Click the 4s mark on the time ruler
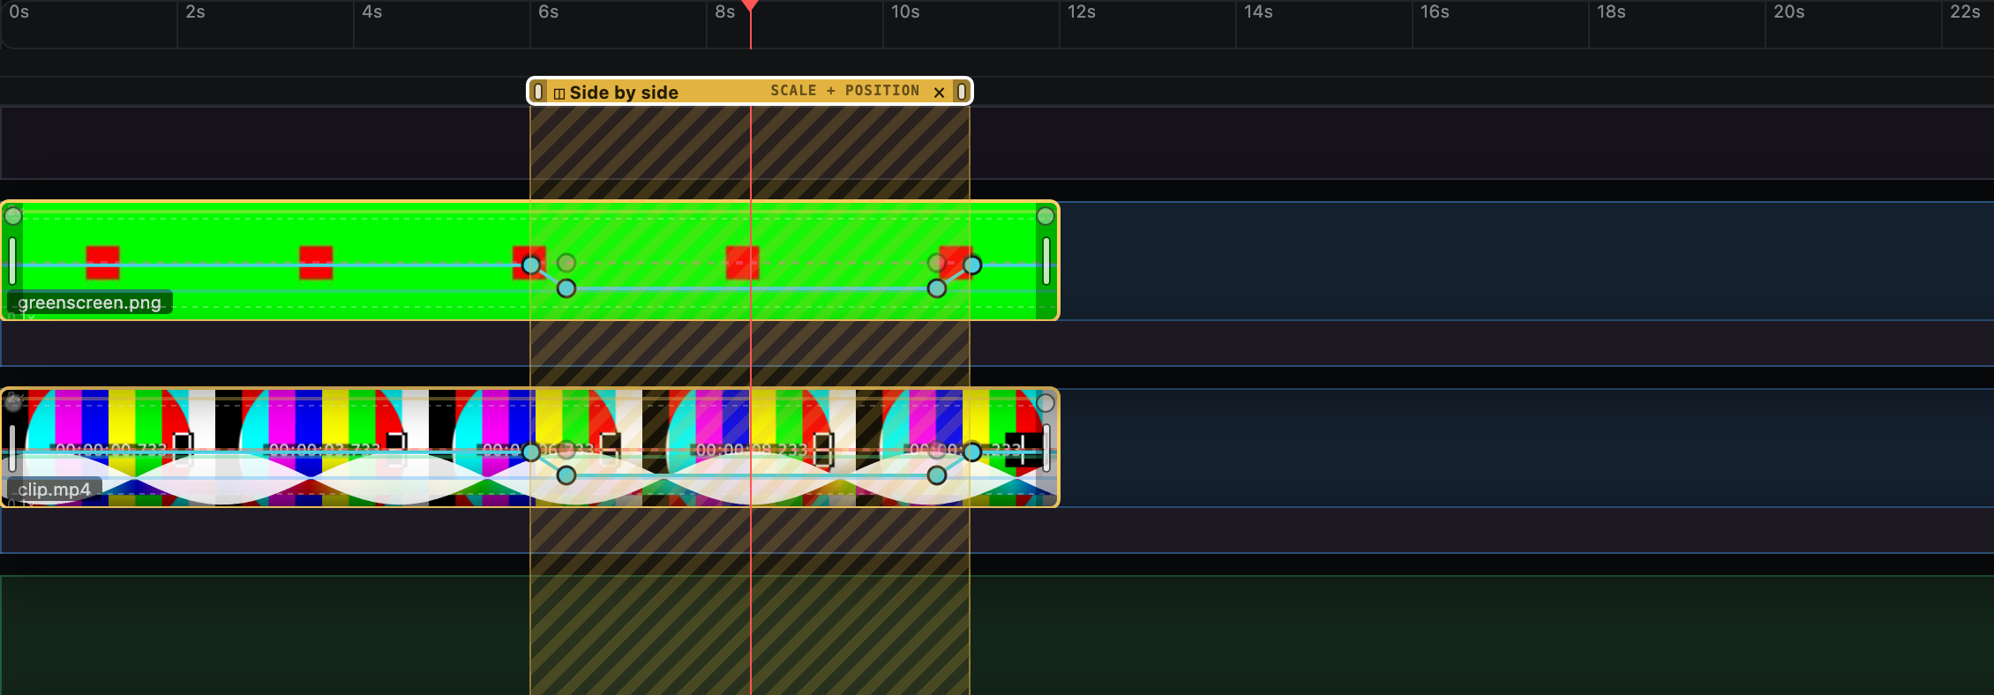 pyautogui.click(x=371, y=11)
